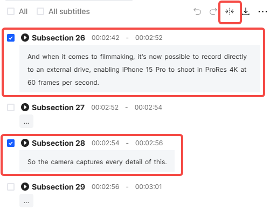Screen dimensions: 270x216
Task: Edit the filmmaking subtitle text of Subsection 26
Action: [x=140, y=69]
